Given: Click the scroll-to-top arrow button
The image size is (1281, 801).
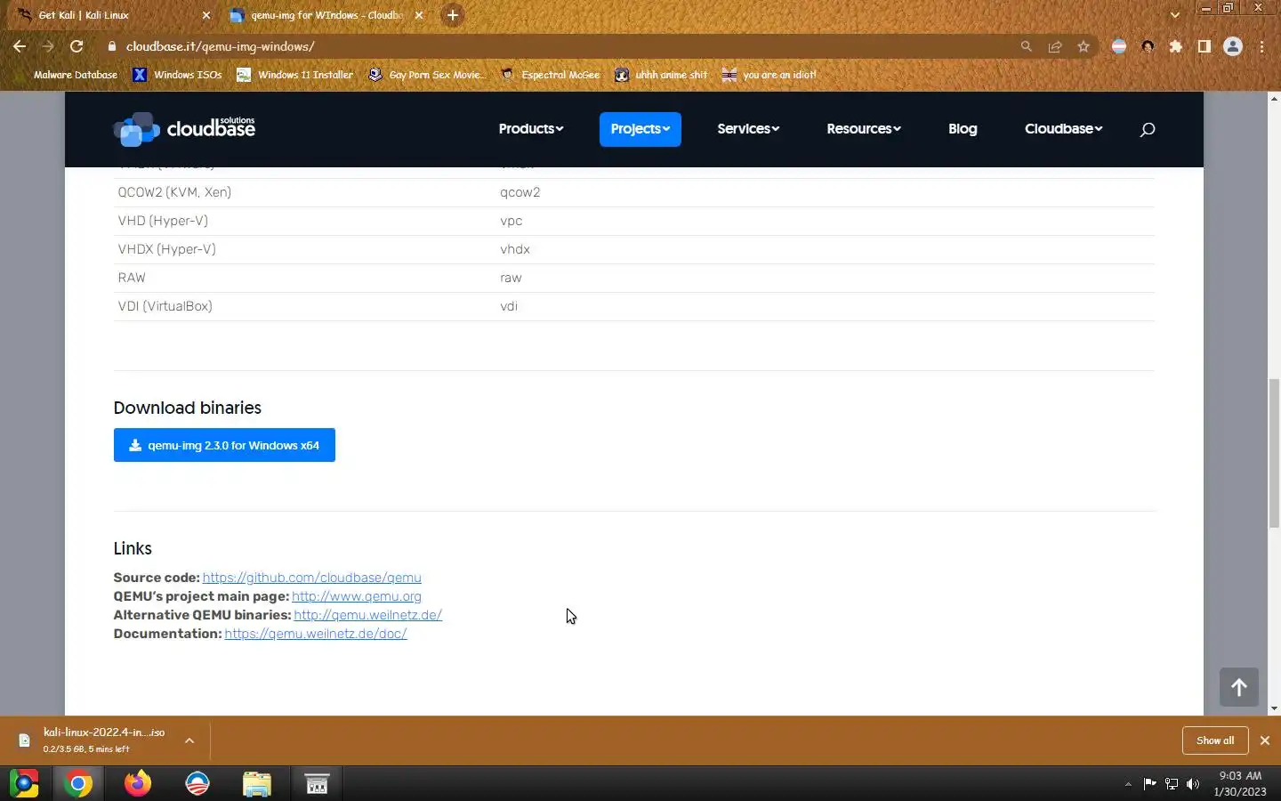Looking at the screenshot, I should (x=1238, y=687).
